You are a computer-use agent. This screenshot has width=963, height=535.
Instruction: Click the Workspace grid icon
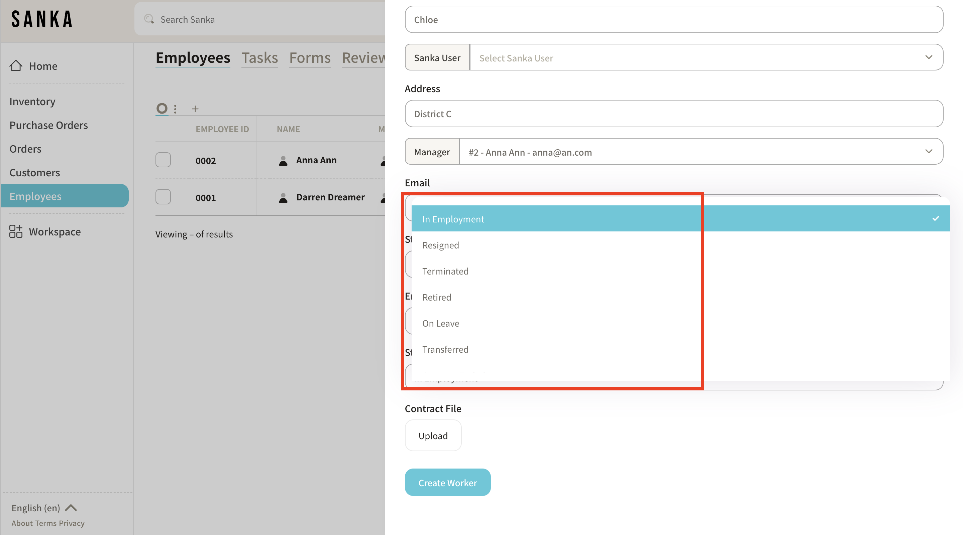[16, 231]
